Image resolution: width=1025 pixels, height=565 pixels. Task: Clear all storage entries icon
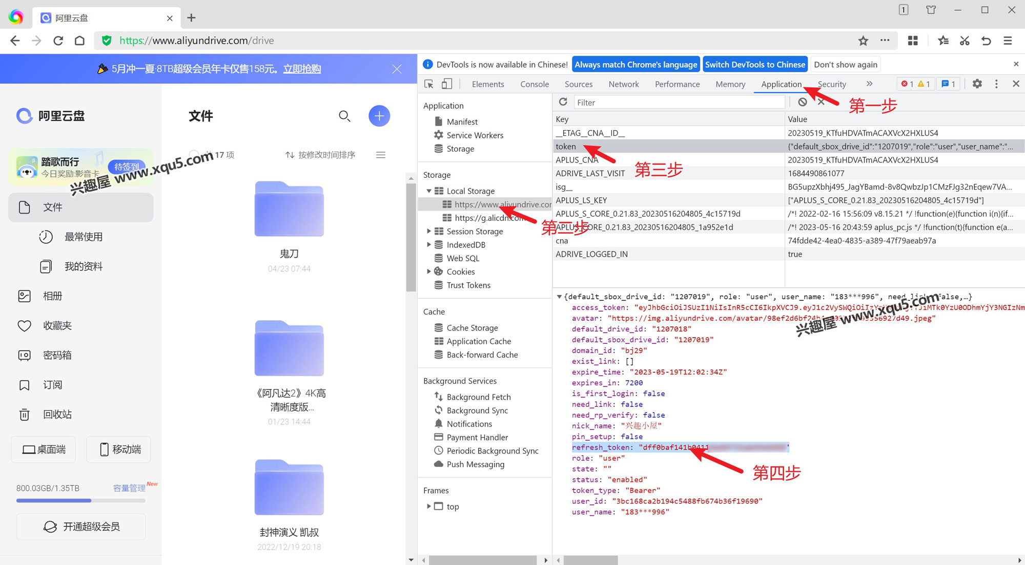803,102
